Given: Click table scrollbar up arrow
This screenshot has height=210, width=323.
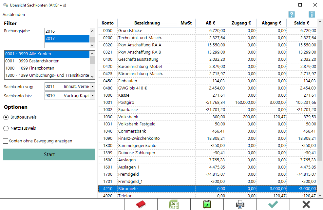Looking at the screenshot, I should [x=320, y=21].
